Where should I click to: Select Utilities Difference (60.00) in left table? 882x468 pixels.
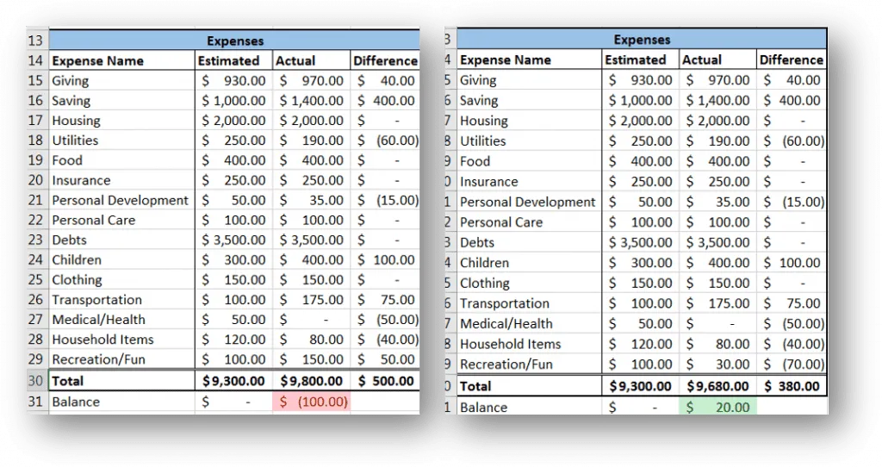click(x=385, y=140)
